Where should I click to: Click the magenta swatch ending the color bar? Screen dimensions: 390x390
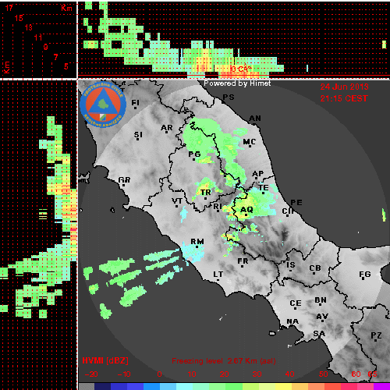coord(382,386)
